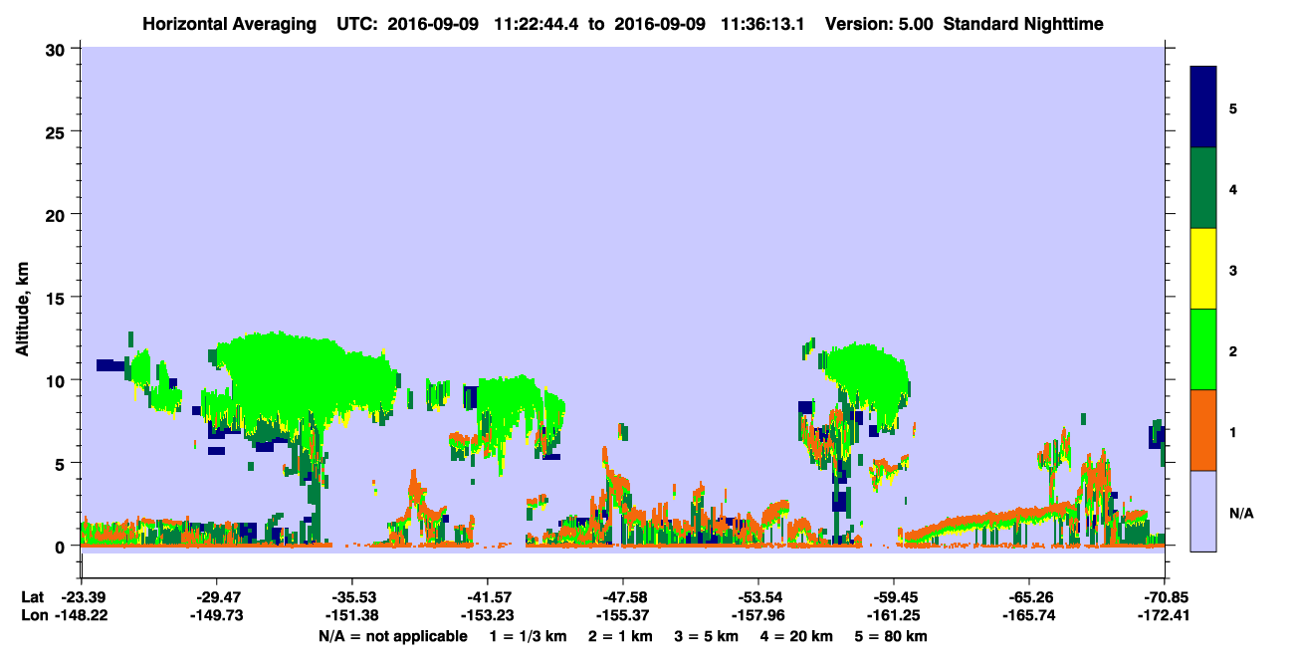
Task: Click longitude value -157.96
Action: tap(758, 616)
